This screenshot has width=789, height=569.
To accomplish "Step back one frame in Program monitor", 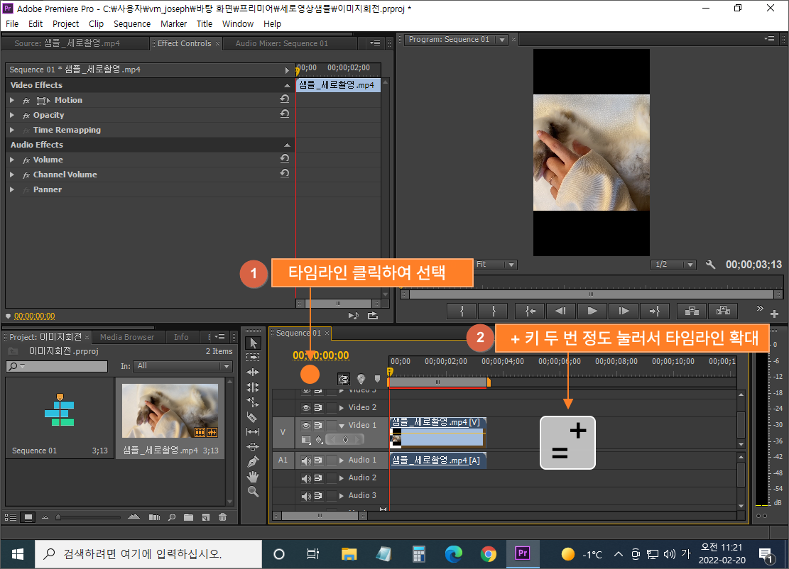I will 561,311.
